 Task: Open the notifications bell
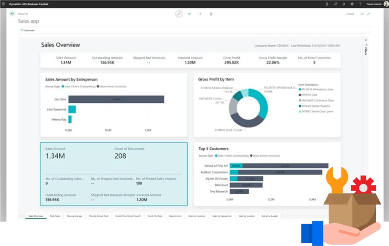tap(343, 4)
